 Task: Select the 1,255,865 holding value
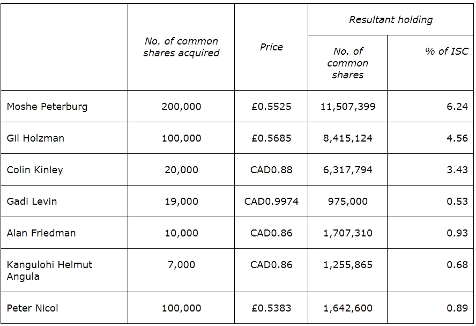(347, 265)
